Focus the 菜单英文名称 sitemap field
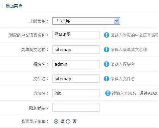This screenshot has width=159, height=128. point(76,49)
